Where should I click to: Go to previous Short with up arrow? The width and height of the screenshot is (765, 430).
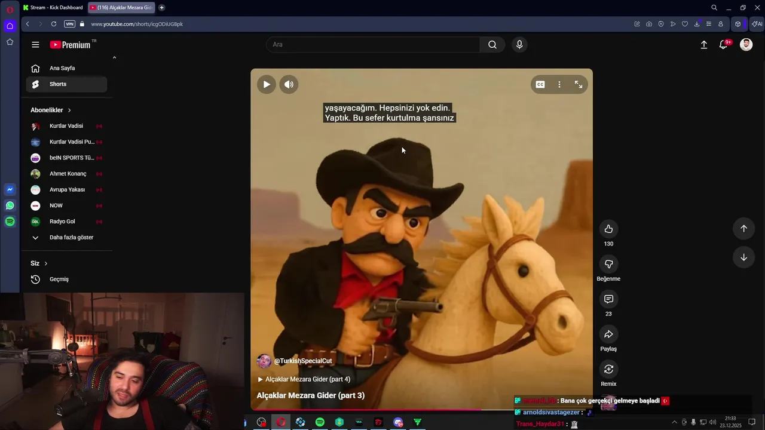pyautogui.click(x=743, y=228)
